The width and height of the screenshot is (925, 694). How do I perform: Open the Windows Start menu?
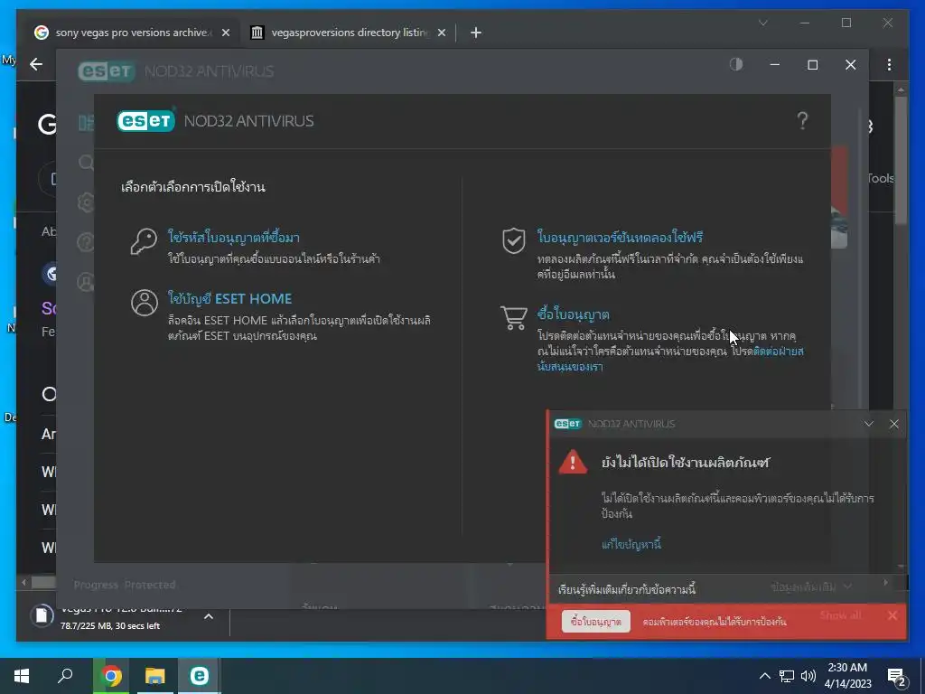click(22, 676)
